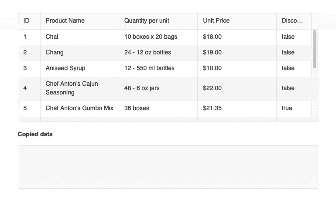Image resolution: width=336 pixels, height=215 pixels.
Task: Click Chef Anton's Gumbo Mix cell
Action: point(79,108)
